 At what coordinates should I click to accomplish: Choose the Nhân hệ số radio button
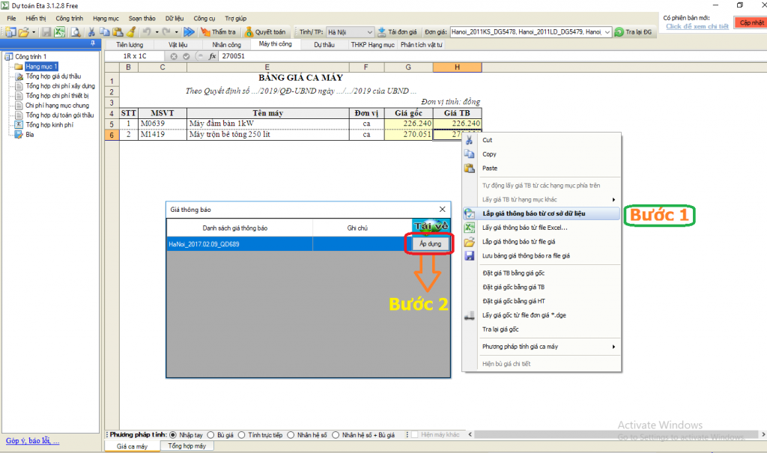tap(292, 434)
